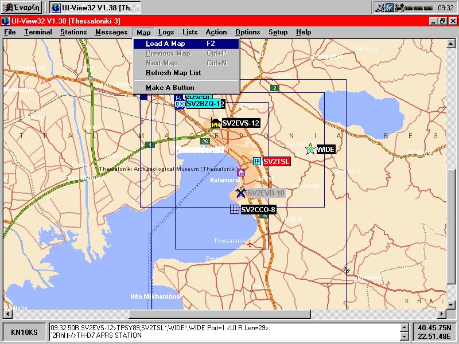The image size is (459, 344).
Task: Close the open Map menu
Action: (x=143, y=33)
